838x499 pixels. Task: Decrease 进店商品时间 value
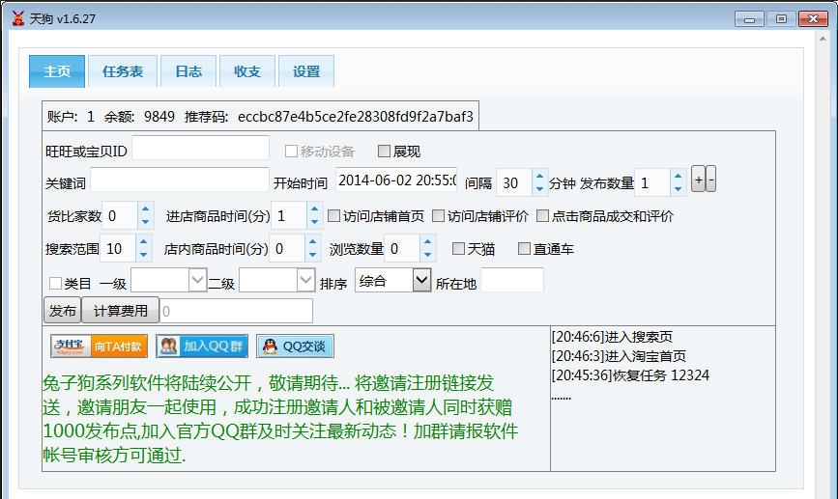(315, 221)
